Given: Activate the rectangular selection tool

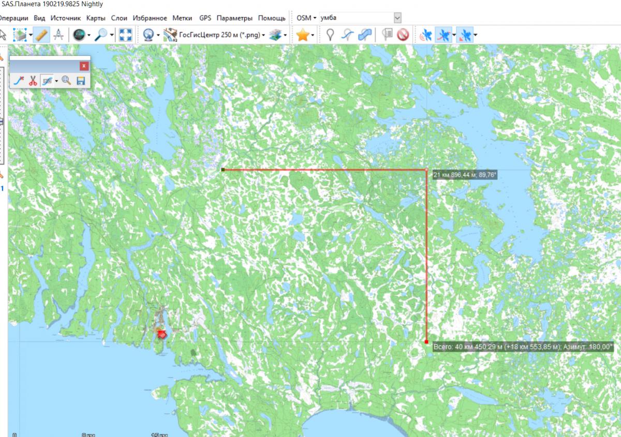Looking at the screenshot, I should (20, 35).
